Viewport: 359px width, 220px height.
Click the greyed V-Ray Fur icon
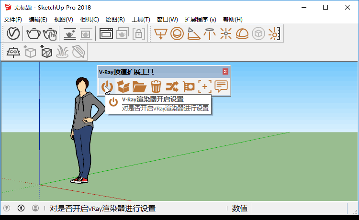pyautogui.click(x=62, y=52)
